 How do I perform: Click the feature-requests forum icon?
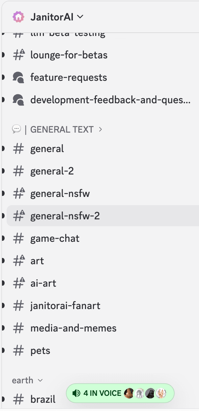18,78
